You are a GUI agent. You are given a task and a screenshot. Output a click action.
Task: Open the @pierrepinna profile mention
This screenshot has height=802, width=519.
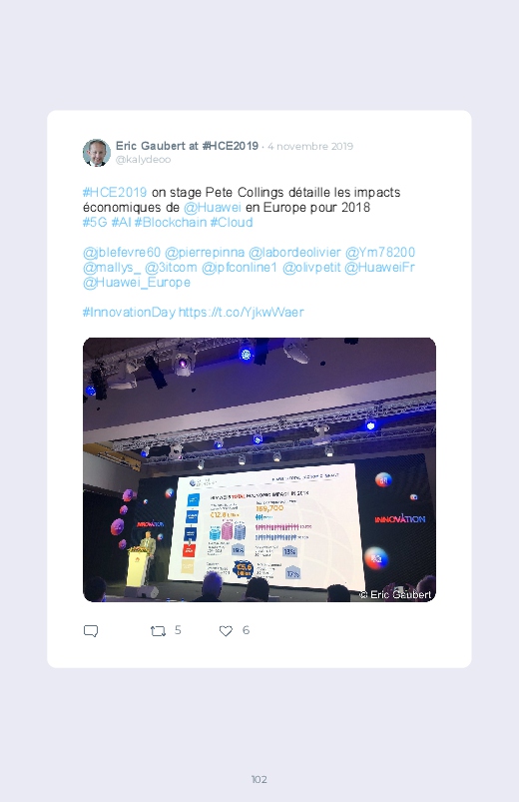click(205, 252)
